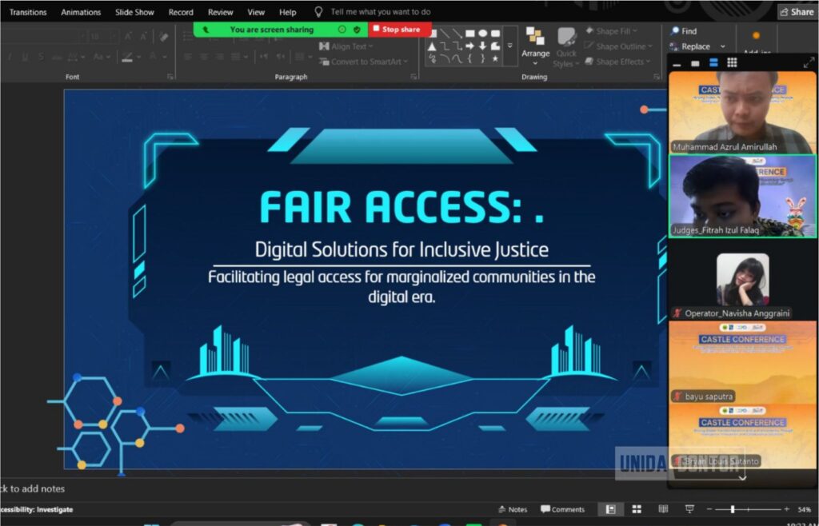Screen dimensions: 819x526
Task: Select the curve shape in gallery
Action: [457, 59]
